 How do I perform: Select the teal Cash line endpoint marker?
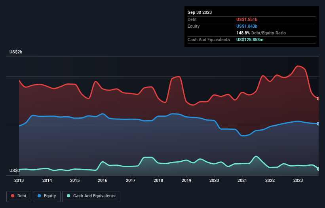tap(318, 169)
